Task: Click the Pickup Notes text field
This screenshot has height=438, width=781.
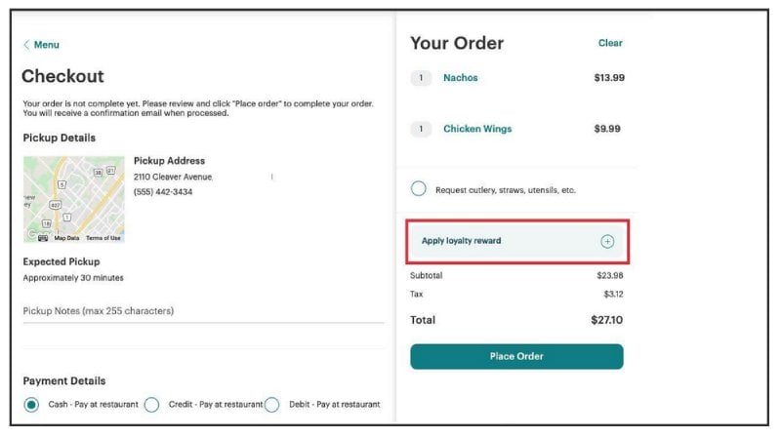Action: [203, 311]
